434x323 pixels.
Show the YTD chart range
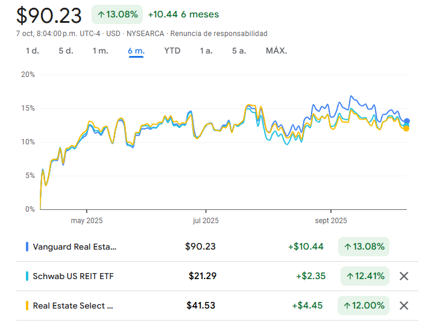[172, 51]
